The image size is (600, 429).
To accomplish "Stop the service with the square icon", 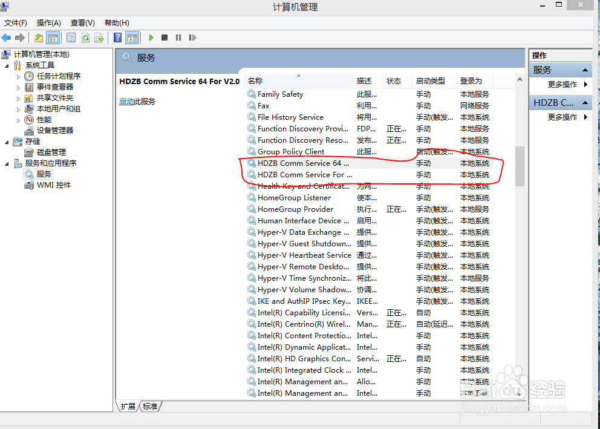I will [x=165, y=38].
